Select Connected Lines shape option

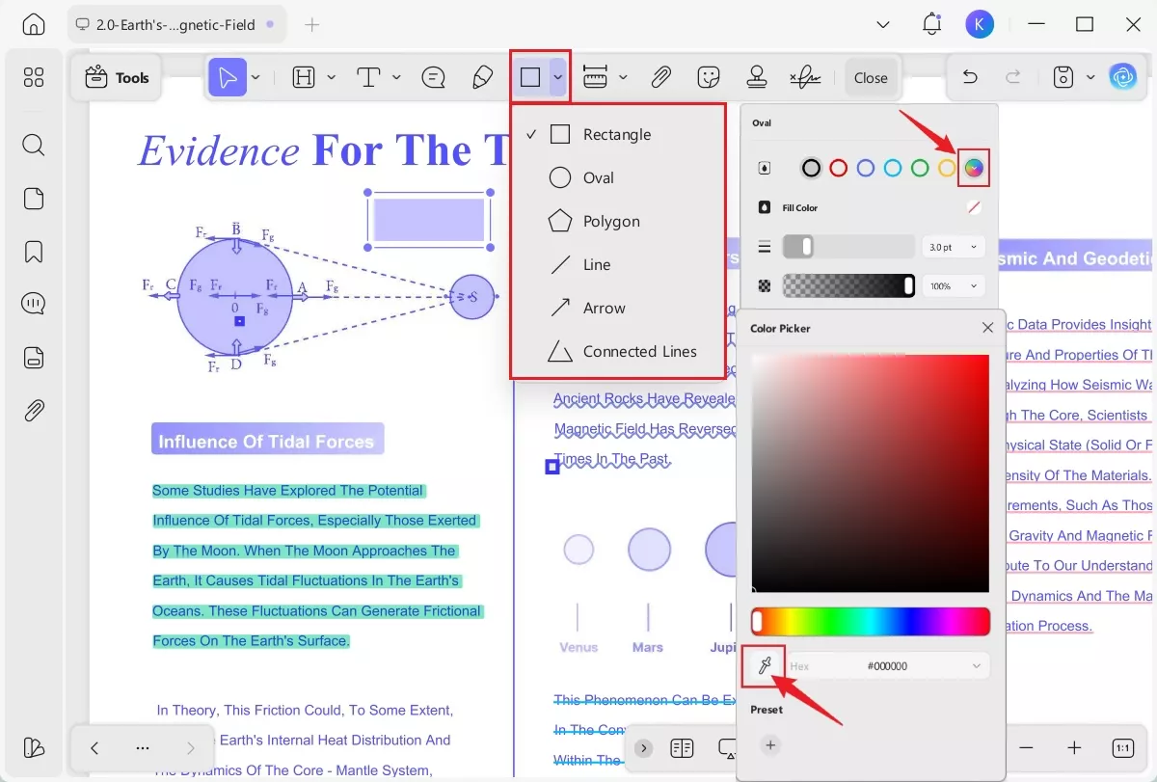click(x=639, y=352)
